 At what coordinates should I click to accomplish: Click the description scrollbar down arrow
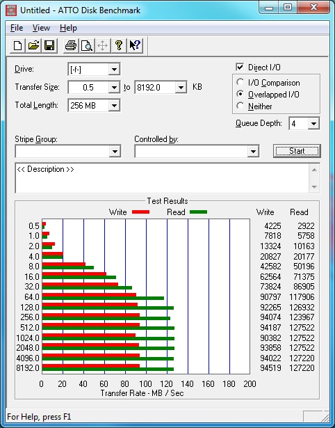(314, 187)
